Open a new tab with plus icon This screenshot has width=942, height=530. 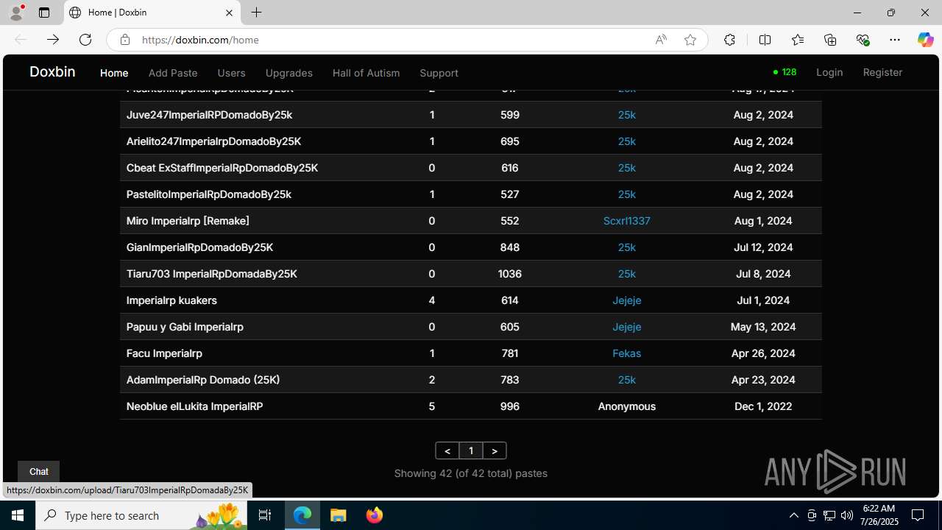[257, 13]
